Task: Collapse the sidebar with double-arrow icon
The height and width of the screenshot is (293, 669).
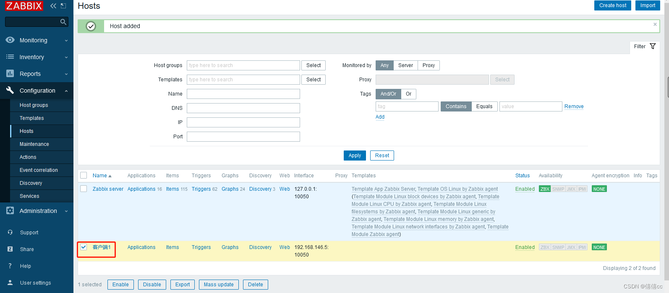Action: coord(53,6)
